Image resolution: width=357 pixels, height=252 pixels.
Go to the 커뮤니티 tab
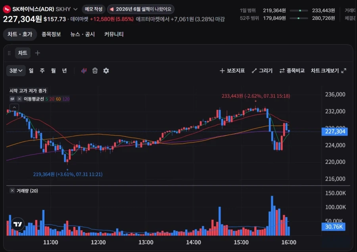pyautogui.click(x=114, y=35)
